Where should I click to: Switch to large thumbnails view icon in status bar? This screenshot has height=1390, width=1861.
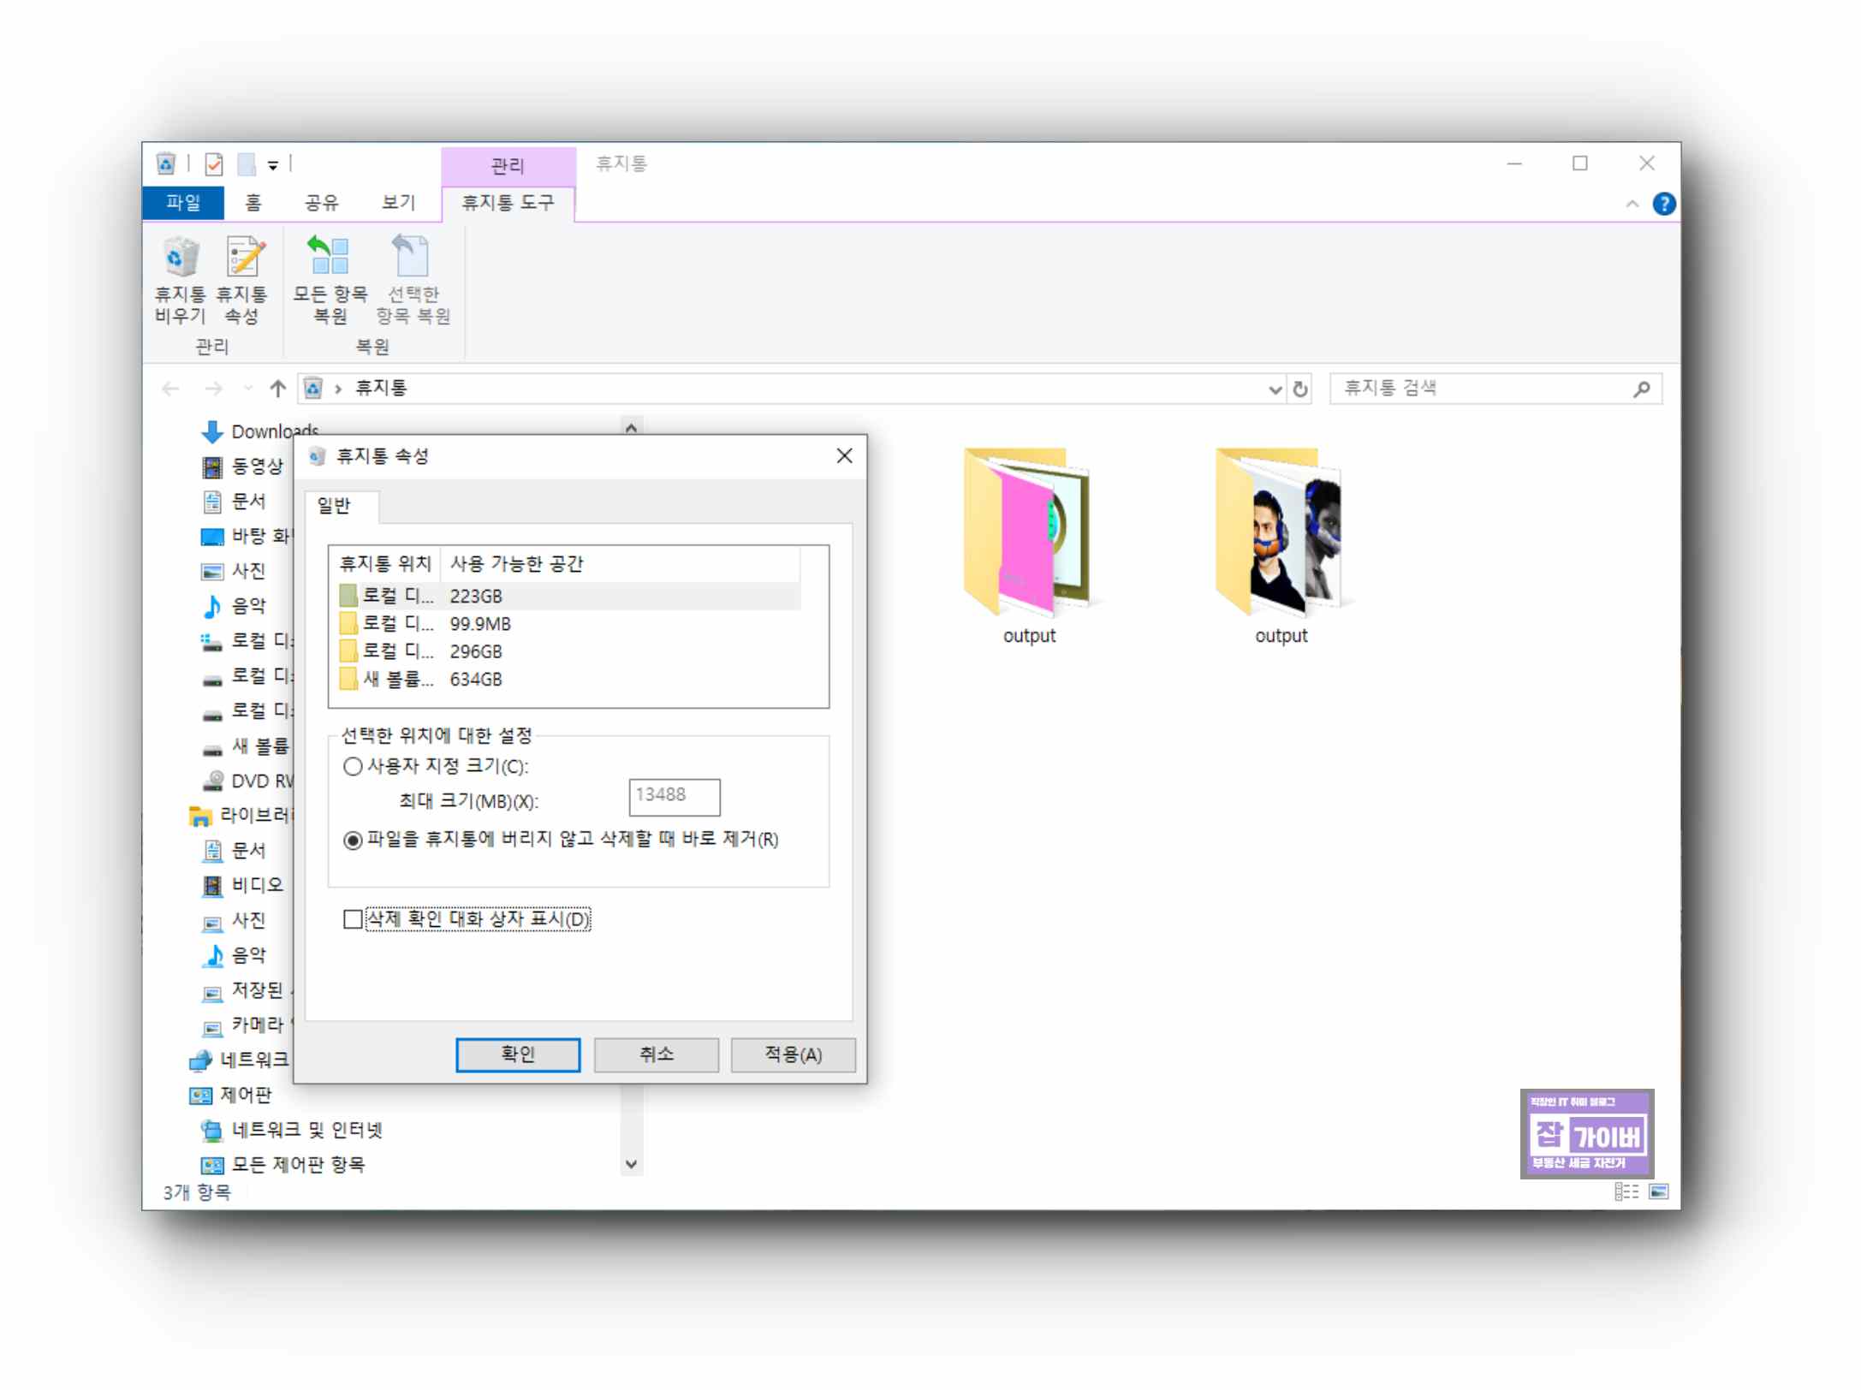click(1658, 1191)
